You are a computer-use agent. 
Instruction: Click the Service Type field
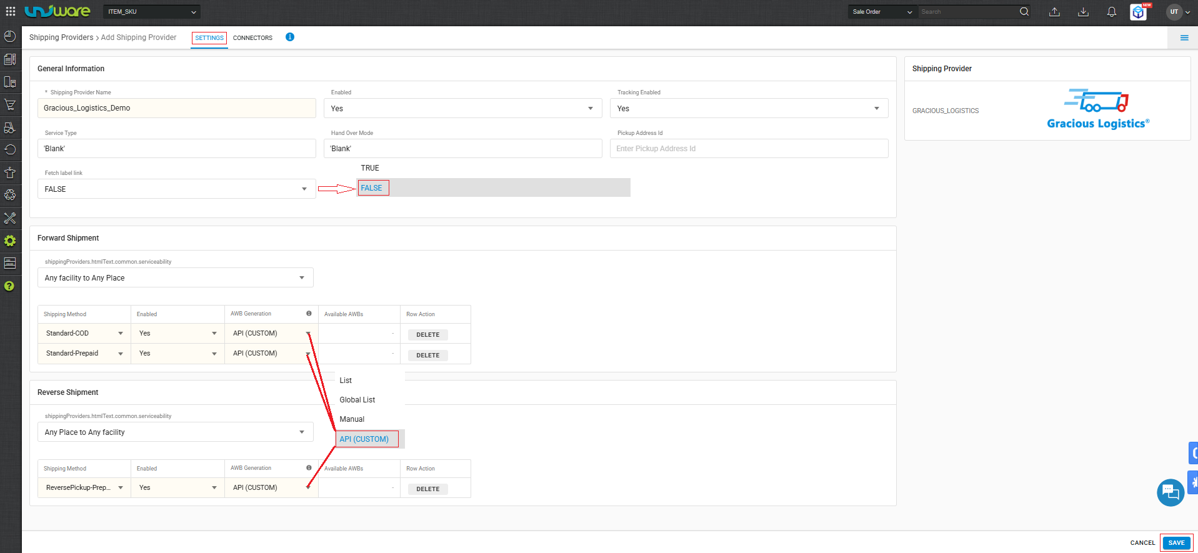point(177,149)
